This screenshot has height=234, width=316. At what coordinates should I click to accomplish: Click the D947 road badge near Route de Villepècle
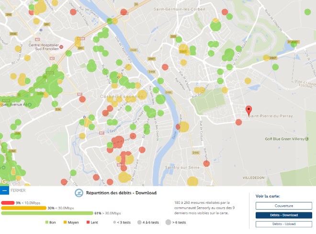pyautogui.click(x=273, y=58)
